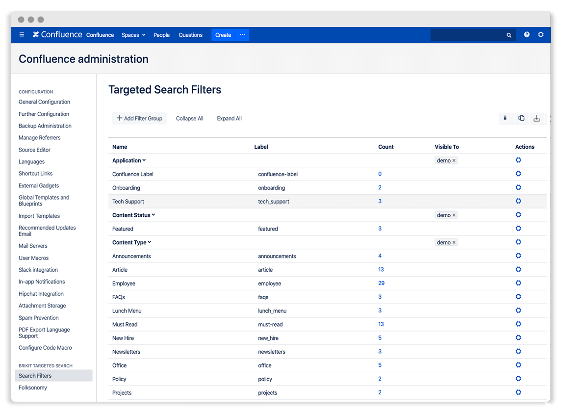
Task: Click Expand All button
Action: [230, 118]
